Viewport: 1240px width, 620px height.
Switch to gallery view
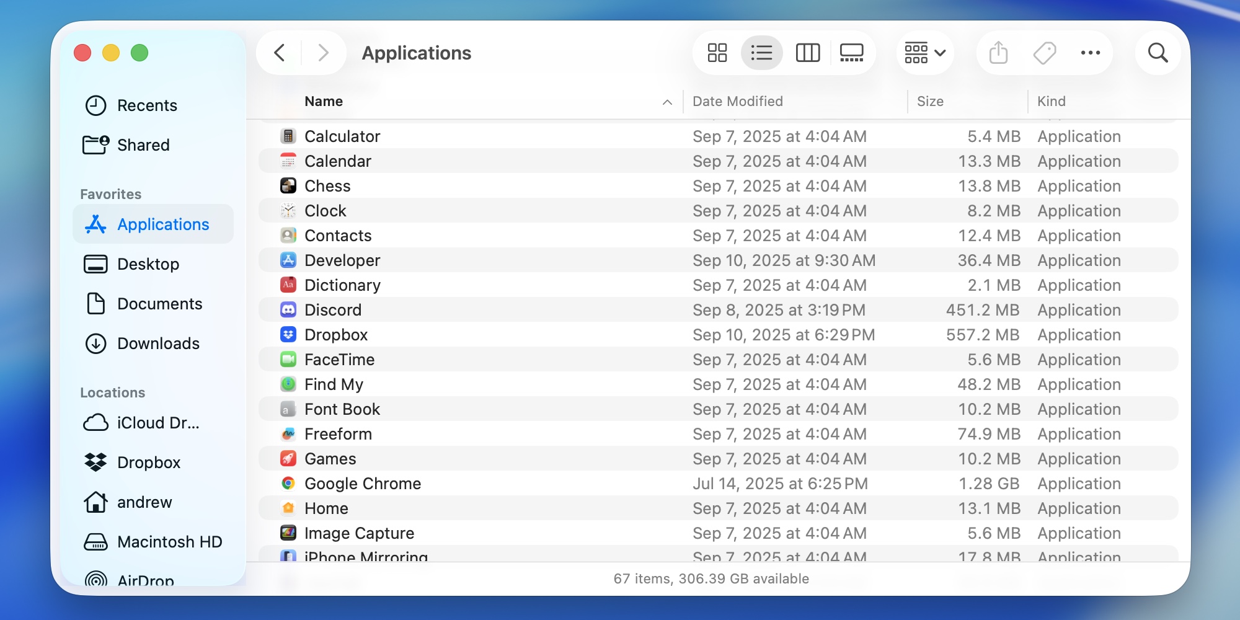tap(851, 53)
